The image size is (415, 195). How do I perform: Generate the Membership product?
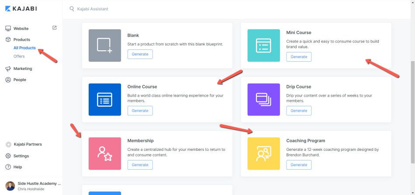coord(140,165)
